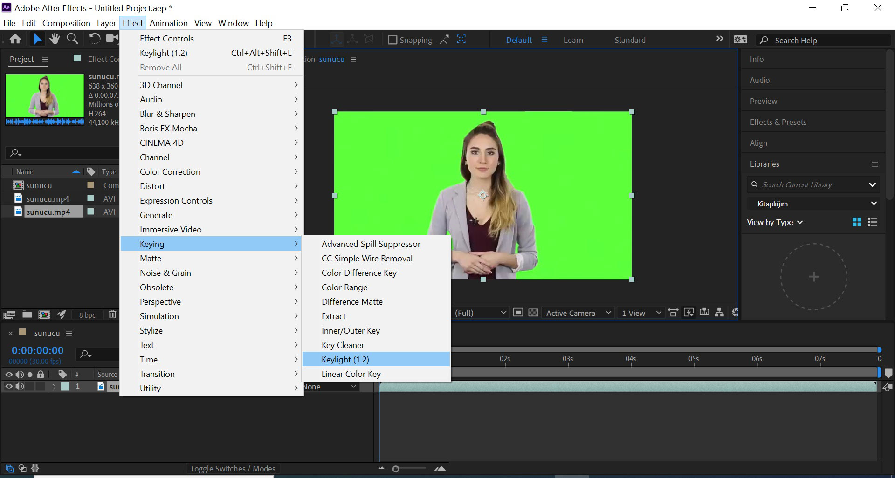The width and height of the screenshot is (895, 478).
Task: Toggle video eye for layer 1
Action: pyautogui.click(x=9, y=386)
